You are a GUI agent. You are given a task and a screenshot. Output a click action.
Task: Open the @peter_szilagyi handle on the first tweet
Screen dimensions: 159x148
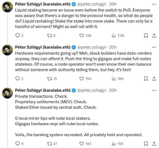92,4
